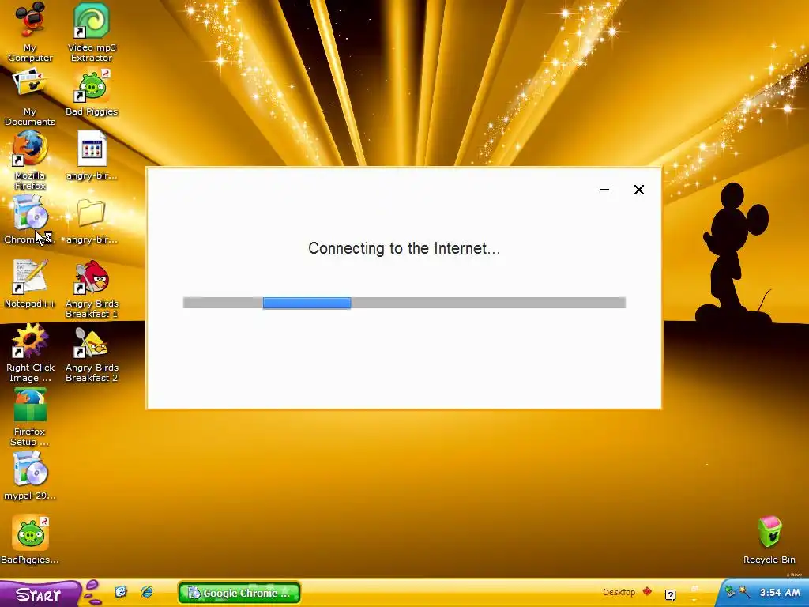This screenshot has height=607, width=809.
Task: Select the Notepad++ shortcut icon
Action: (x=30, y=284)
